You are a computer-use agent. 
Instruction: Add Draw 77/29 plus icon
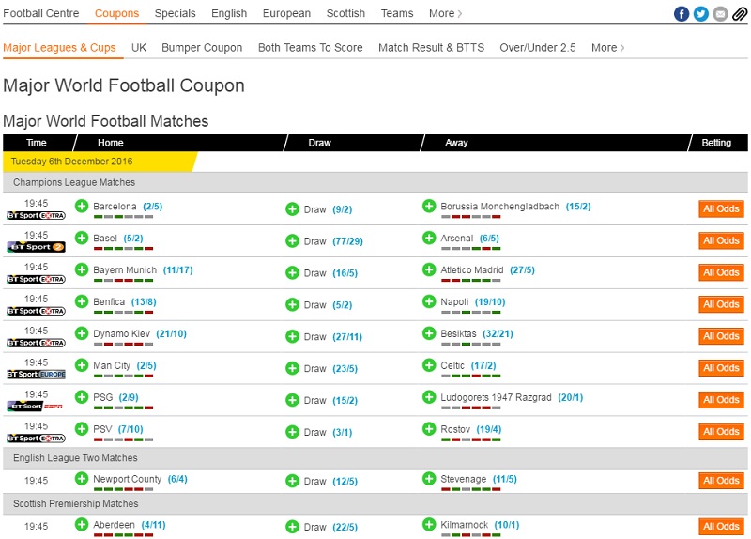(x=292, y=241)
